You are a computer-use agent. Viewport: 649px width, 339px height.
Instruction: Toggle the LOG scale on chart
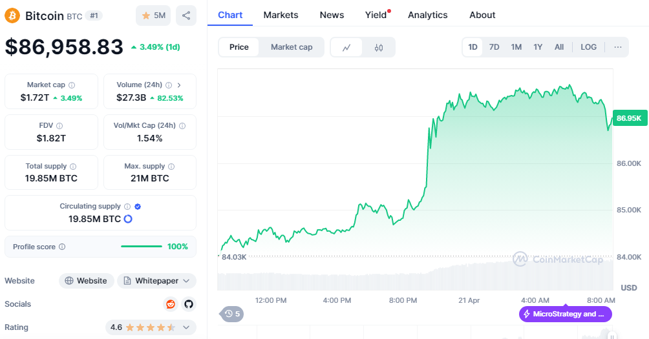(x=588, y=47)
